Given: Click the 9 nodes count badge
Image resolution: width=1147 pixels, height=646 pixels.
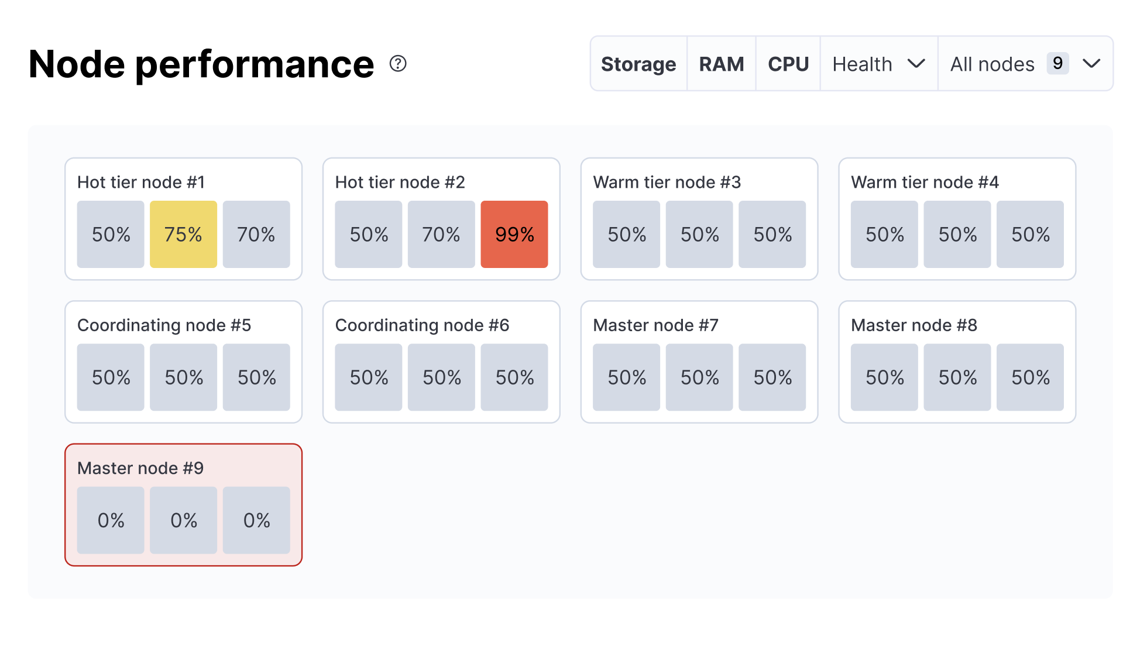Looking at the screenshot, I should (x=1057, y=63).
